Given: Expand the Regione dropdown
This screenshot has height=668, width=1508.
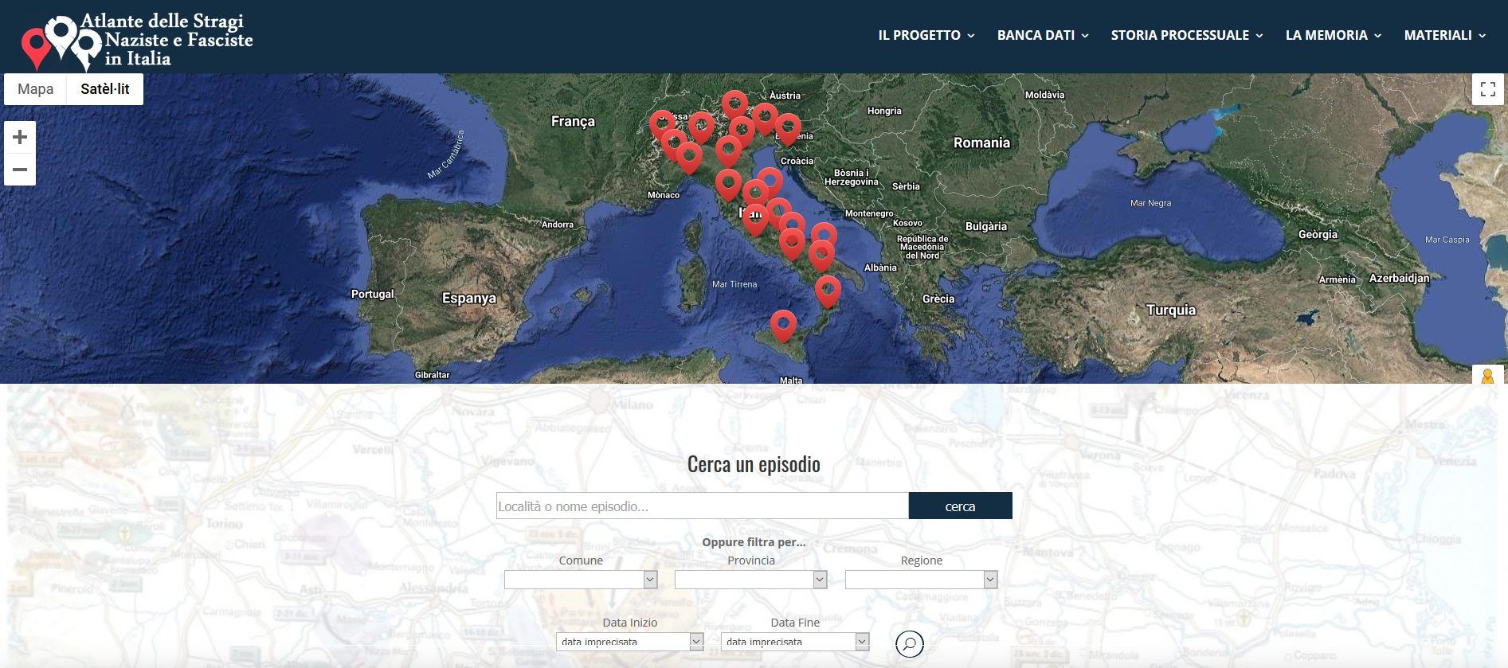Looking at the screenshot, I should 922,580.
